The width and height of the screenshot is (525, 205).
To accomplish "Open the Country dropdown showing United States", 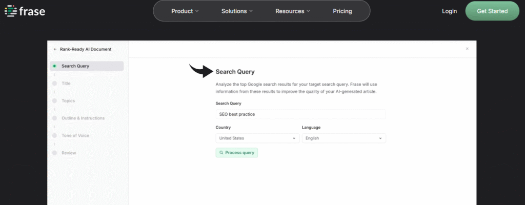I will (x=257, y=138).
